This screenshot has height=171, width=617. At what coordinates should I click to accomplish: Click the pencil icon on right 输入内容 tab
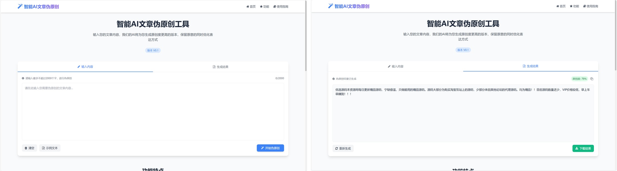click(x=389, y=66)
